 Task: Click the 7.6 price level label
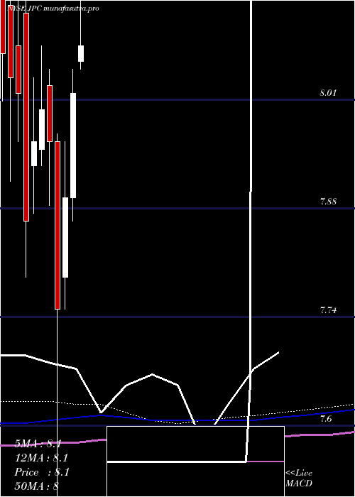click(x=326, y=419)
